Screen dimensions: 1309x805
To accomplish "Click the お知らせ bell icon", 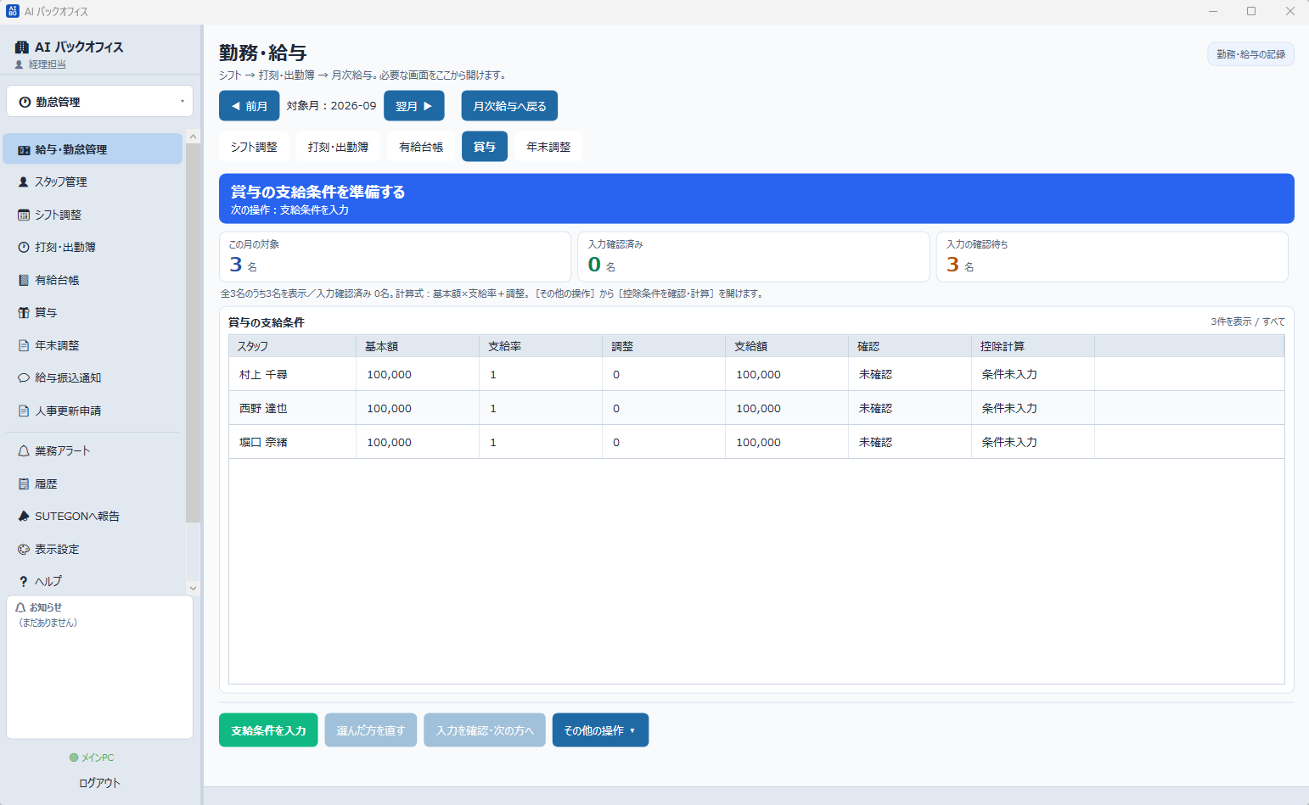I will [x=20, y=607].
